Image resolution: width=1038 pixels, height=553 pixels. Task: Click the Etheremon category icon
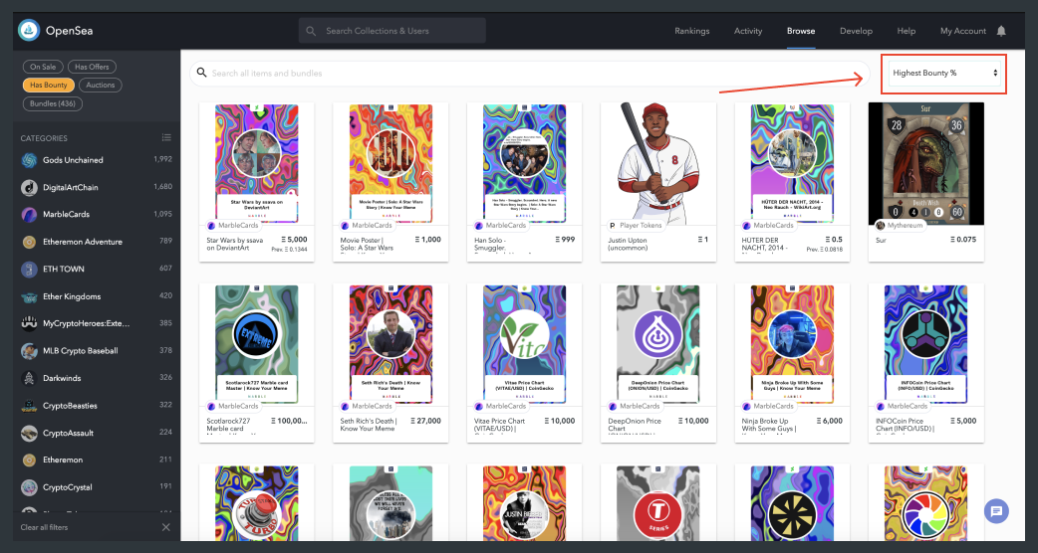pos(29,460)
